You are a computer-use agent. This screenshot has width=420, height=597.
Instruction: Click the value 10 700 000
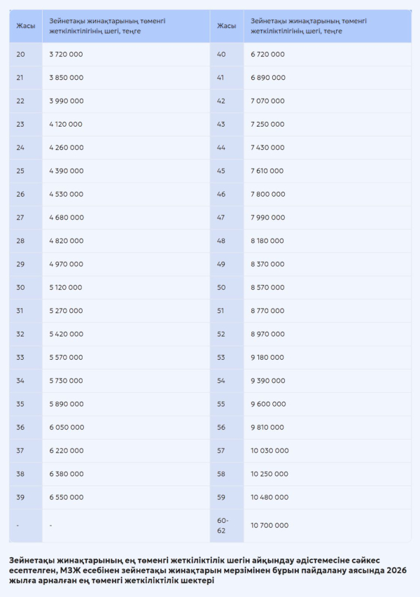(x=269, y=525)
